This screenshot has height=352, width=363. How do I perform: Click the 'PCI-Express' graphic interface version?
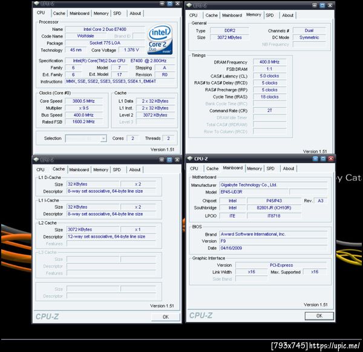(281, 265)
